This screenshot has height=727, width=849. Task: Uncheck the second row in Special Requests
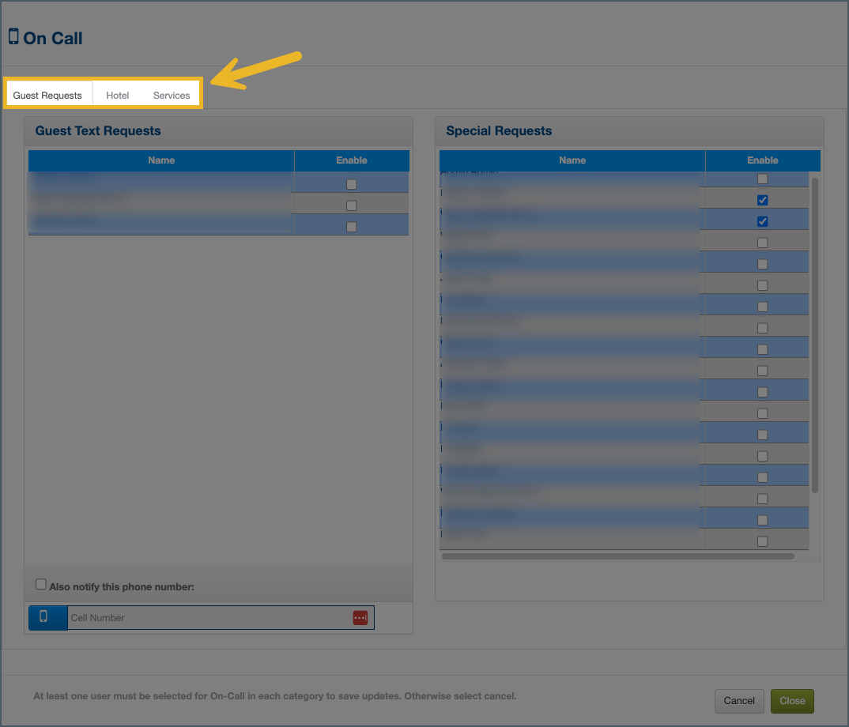(763, 200)
